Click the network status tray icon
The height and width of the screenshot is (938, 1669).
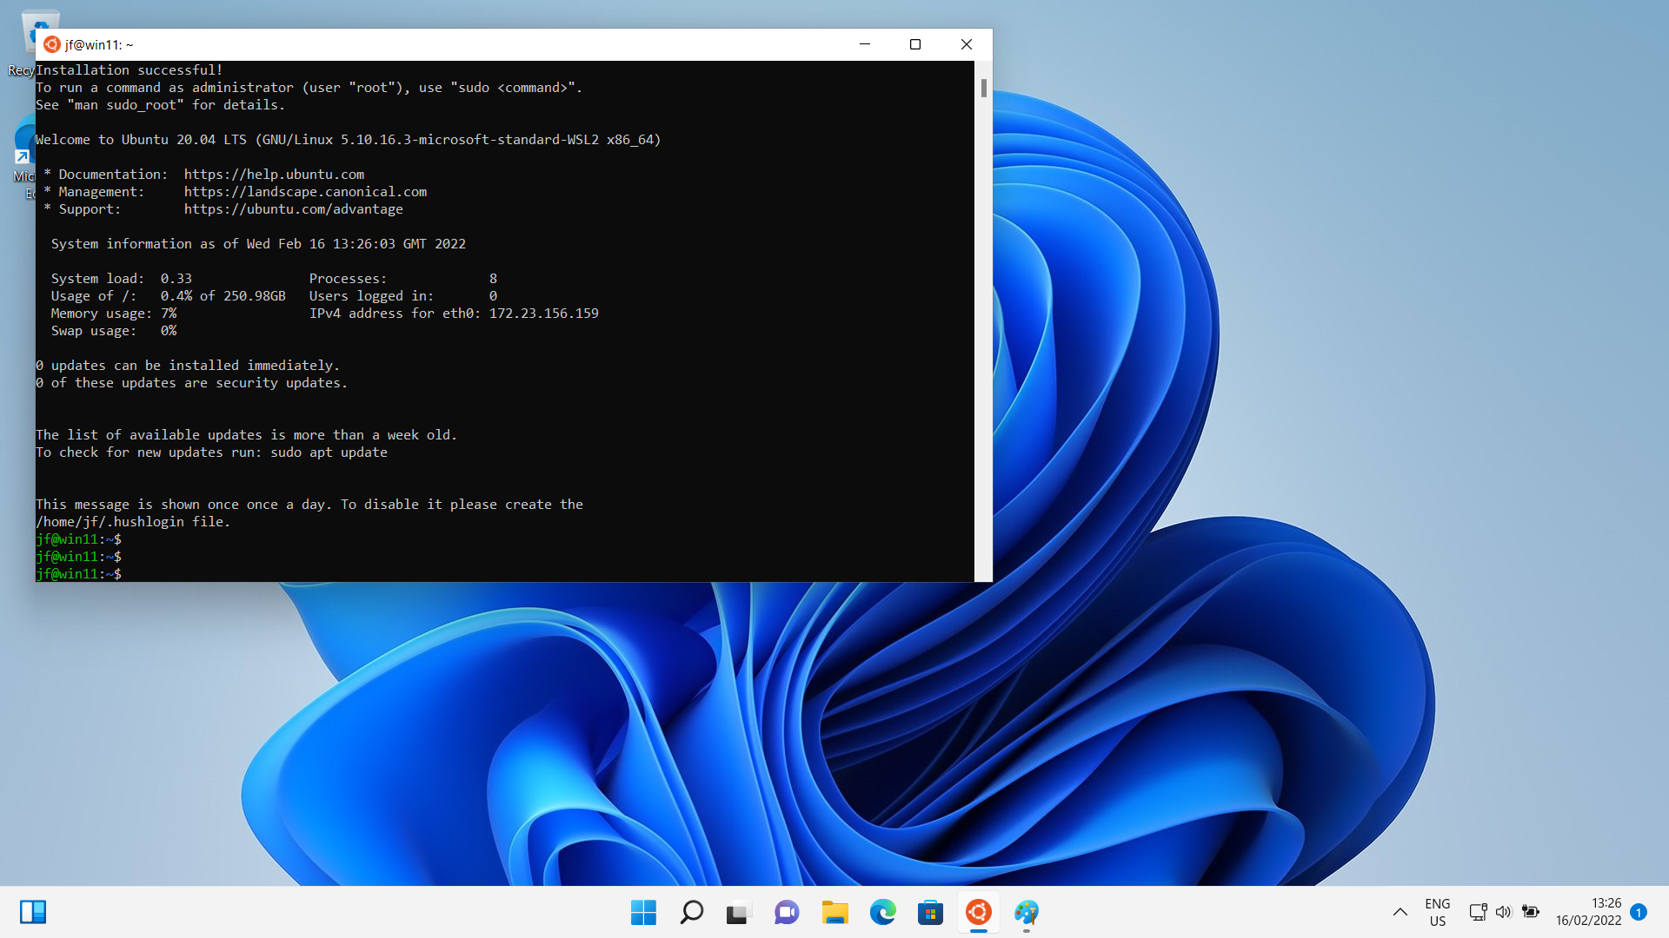click(x=1478, y=912)
